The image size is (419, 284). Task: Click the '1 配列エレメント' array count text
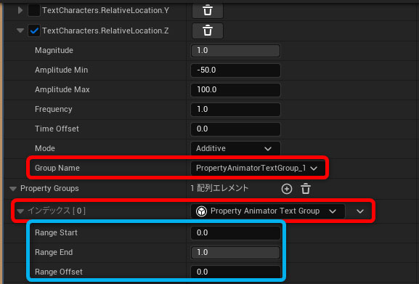(x=219, y=188)
